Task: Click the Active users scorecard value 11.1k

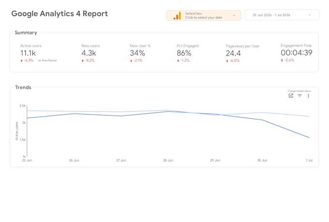Action: [28, 53]
